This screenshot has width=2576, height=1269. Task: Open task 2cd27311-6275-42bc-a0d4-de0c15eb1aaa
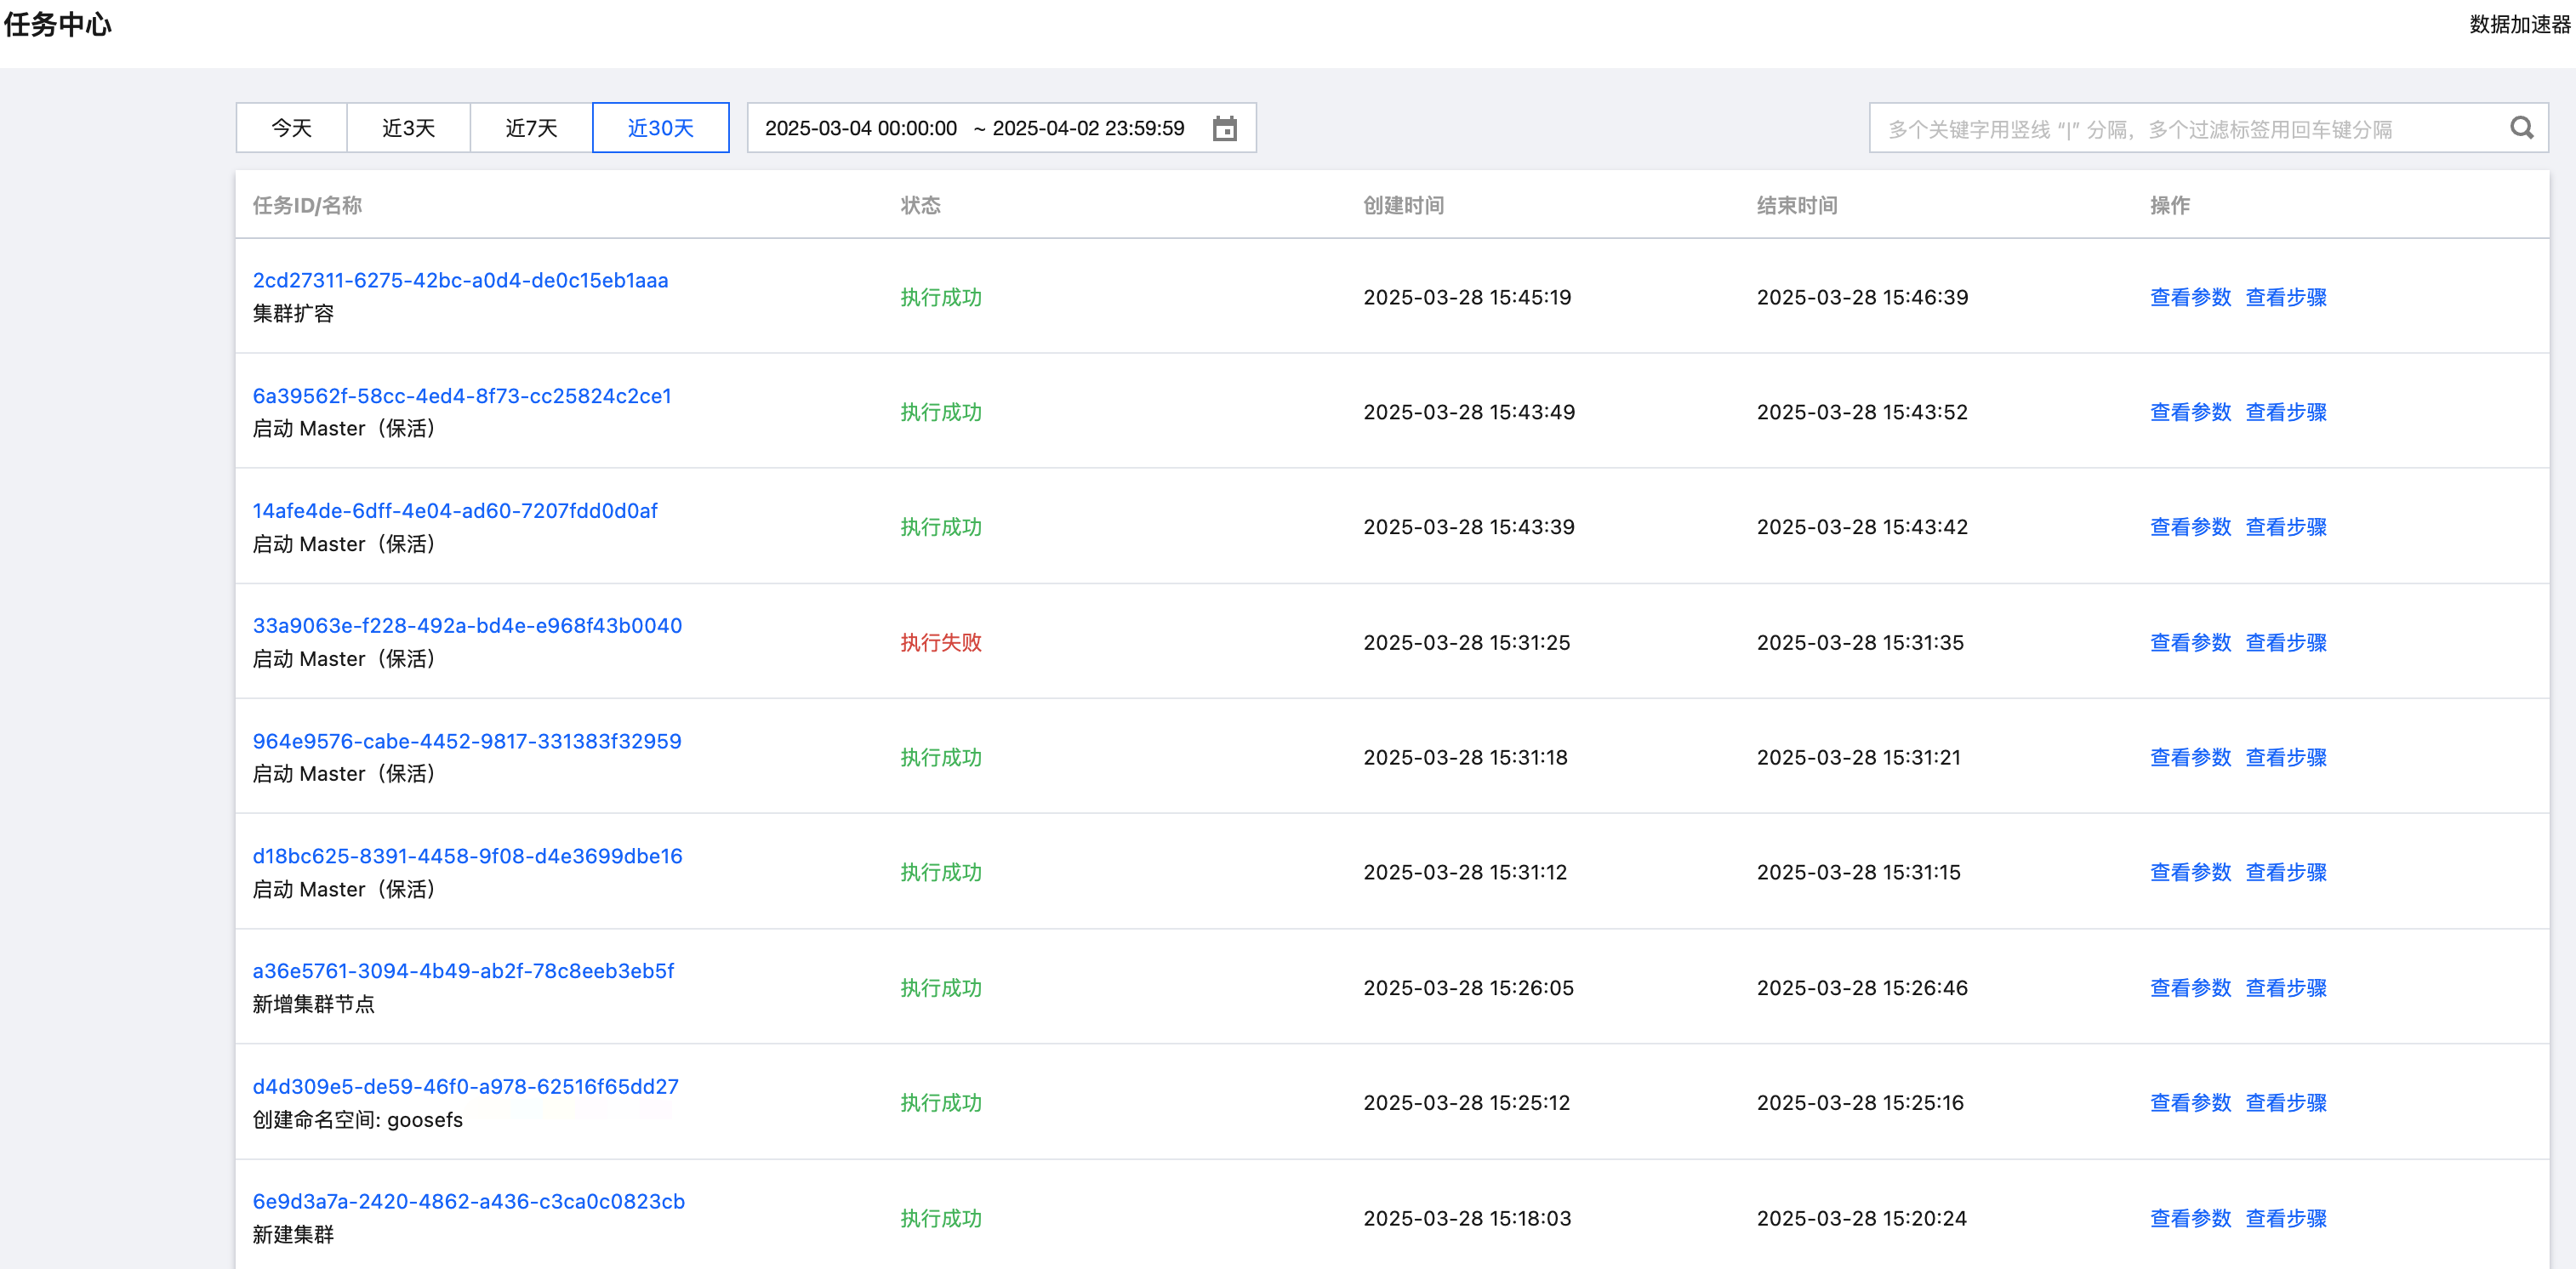pos(460,280)
